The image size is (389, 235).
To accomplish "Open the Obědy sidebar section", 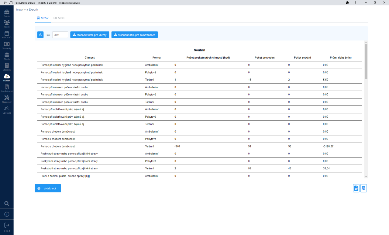I will (x=7, y=56).
